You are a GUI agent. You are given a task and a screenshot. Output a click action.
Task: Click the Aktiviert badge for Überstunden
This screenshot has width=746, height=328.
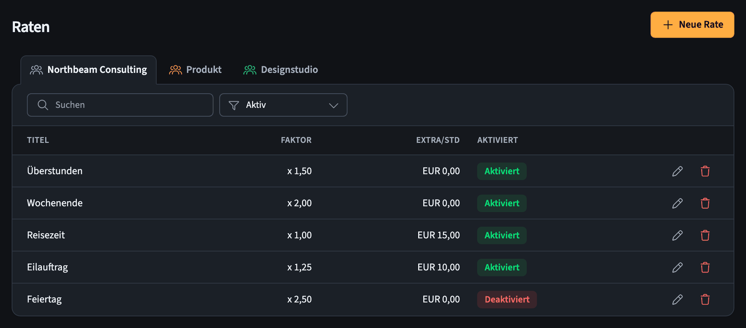[502, 171]
